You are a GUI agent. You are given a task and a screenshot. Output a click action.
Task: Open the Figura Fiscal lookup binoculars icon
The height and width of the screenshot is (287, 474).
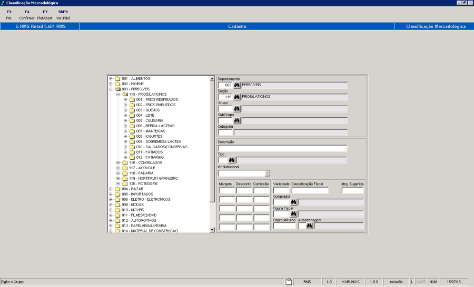coord(293,214)
